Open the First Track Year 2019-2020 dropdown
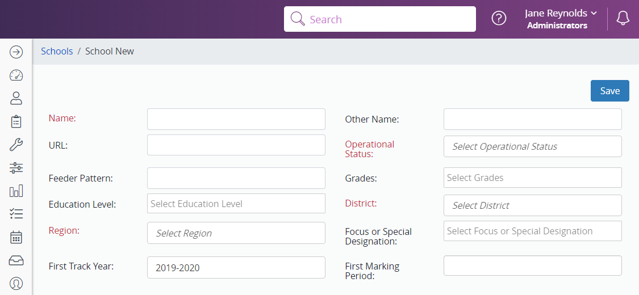 click(x=236, y=267)
